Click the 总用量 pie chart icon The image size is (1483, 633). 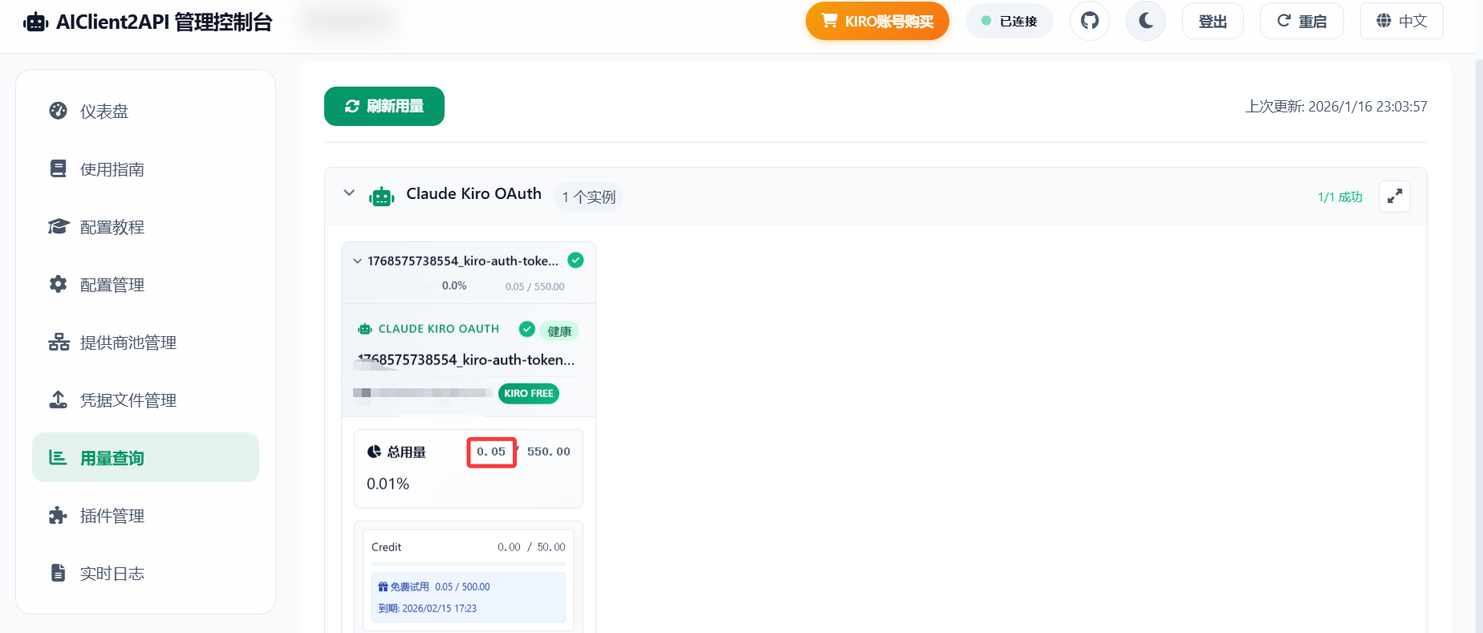[374, 452]
